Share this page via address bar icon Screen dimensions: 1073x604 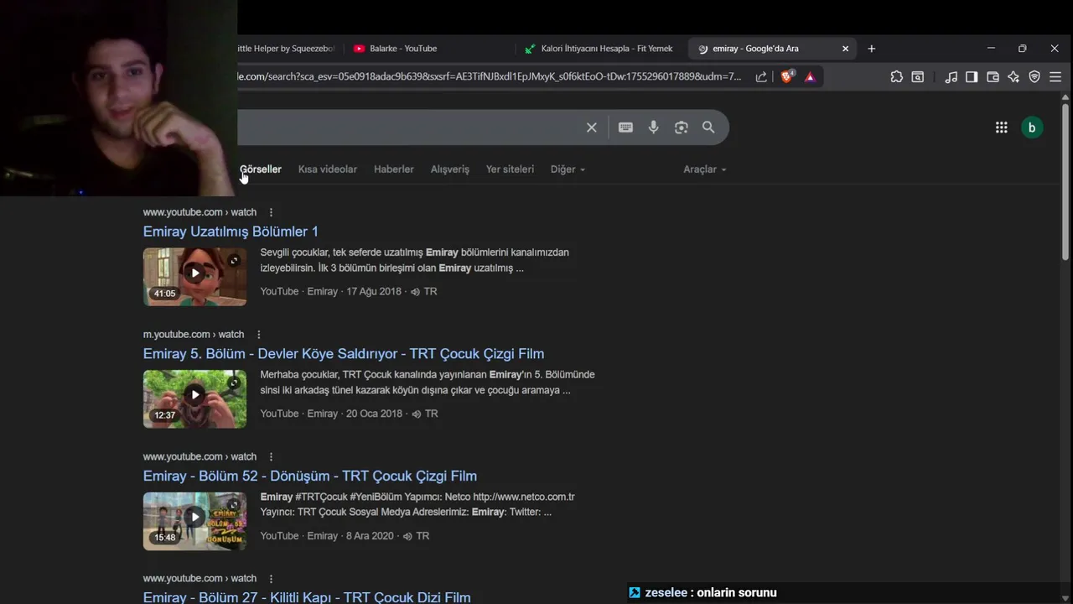[x=761, y=77]
